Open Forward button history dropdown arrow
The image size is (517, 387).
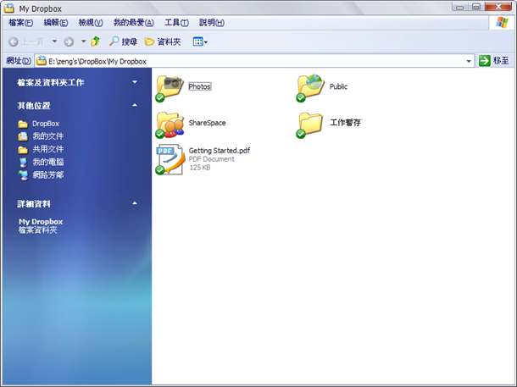pos(83,41)
